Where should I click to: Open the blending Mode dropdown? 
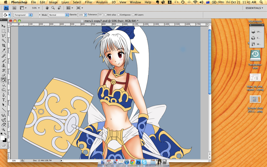pos(58,15)
